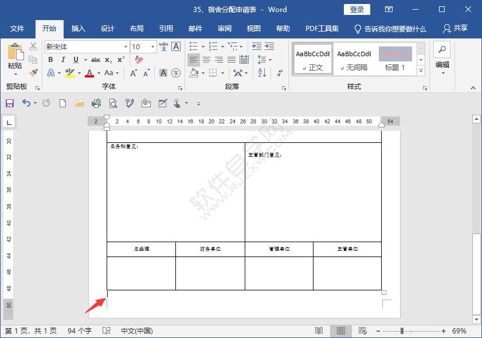Image resolution: width=482 pixels, height=338 pixels.
Task: Open the Font dialog launcher arrow
Action: 179,87
